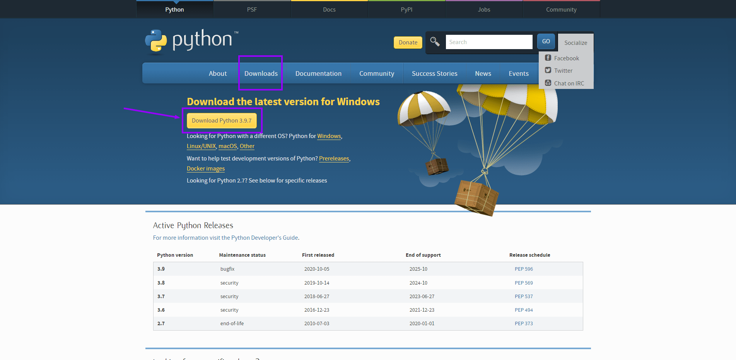Viewport: 736px width, 360px height.
Task: Click the GO search button
Action: tap(546, 41)
